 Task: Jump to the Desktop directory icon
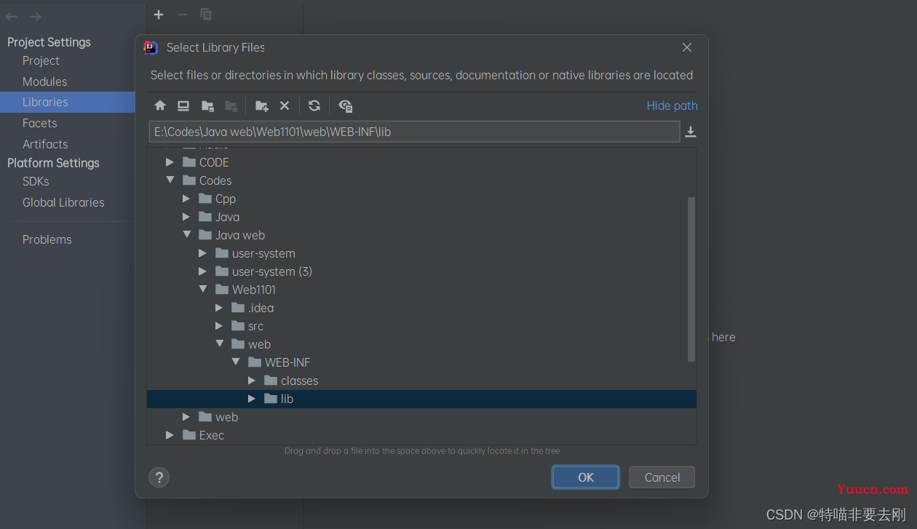pos(183,106)
